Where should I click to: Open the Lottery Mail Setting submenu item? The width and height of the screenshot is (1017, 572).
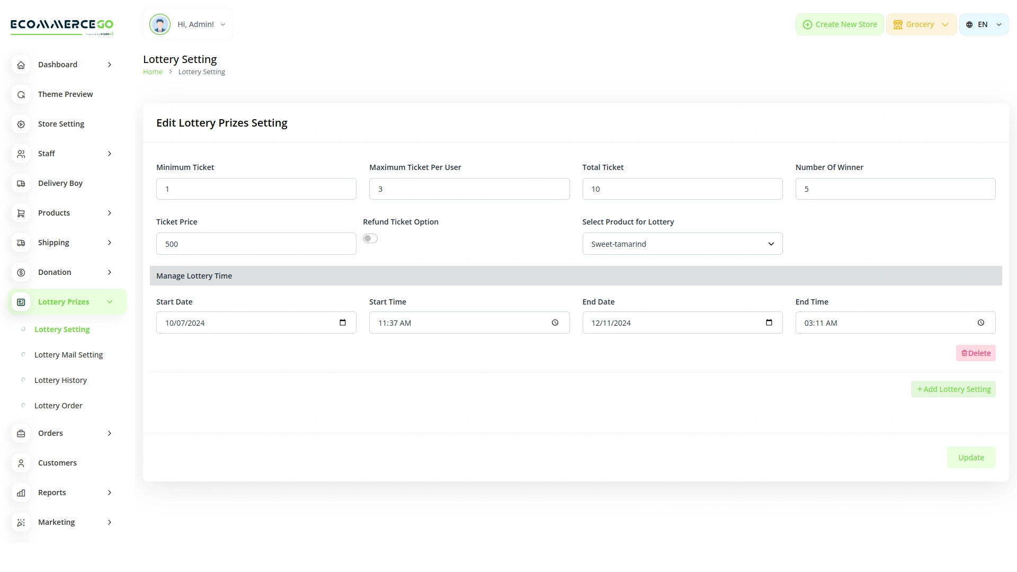[x=68, y=355]
